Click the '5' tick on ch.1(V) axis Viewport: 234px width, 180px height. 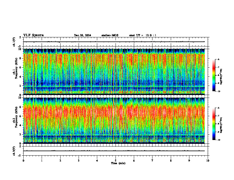click(20, 37)
